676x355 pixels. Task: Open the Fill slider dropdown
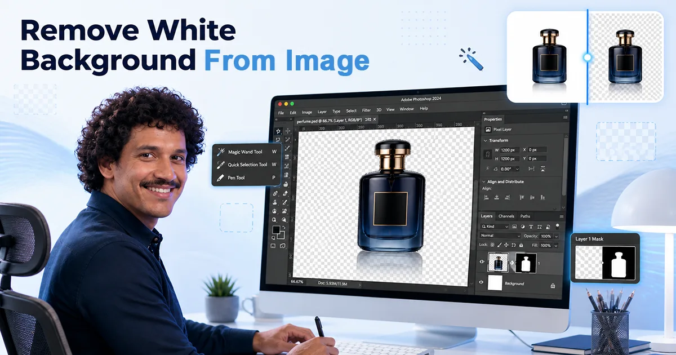[x=556, y=246]
